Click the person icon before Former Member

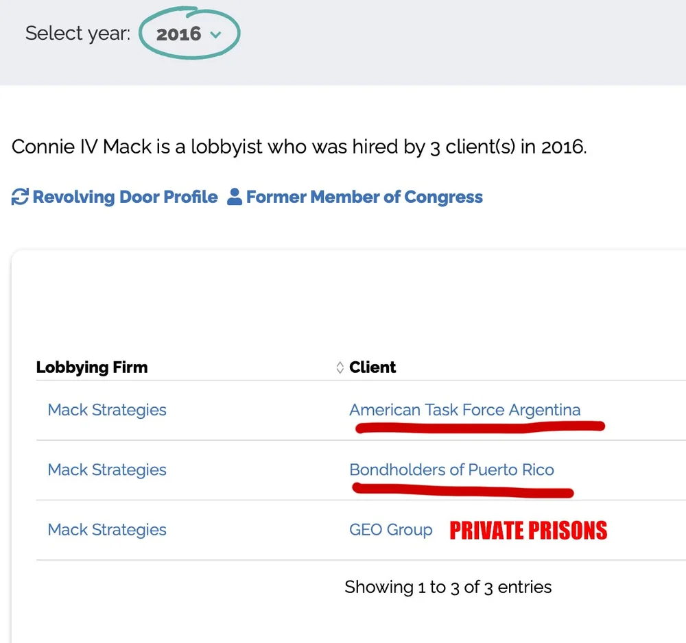[235, 197]
